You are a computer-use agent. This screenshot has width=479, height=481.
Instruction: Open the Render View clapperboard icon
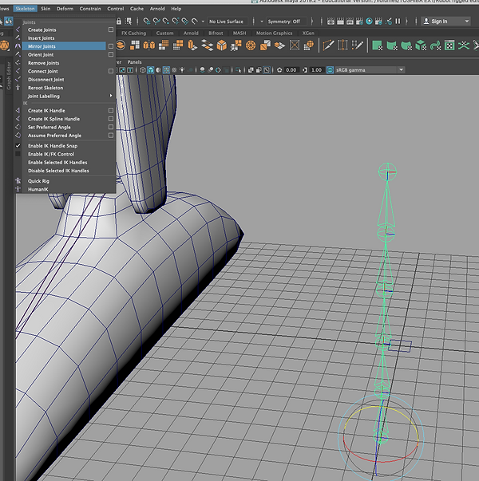(x=331, y=22)
